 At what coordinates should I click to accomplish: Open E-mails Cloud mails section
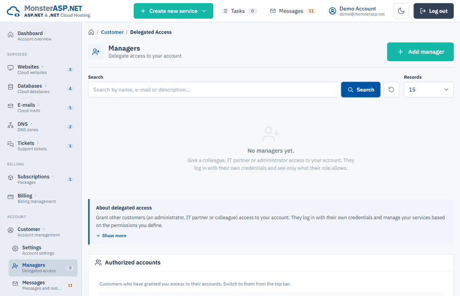(41, 108)
